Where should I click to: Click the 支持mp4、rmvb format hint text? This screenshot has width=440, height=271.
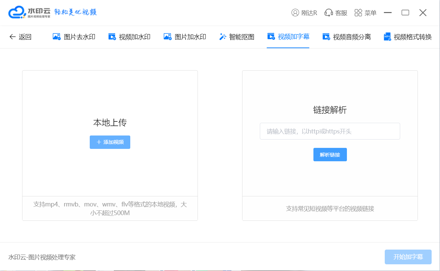pos(110,208)
